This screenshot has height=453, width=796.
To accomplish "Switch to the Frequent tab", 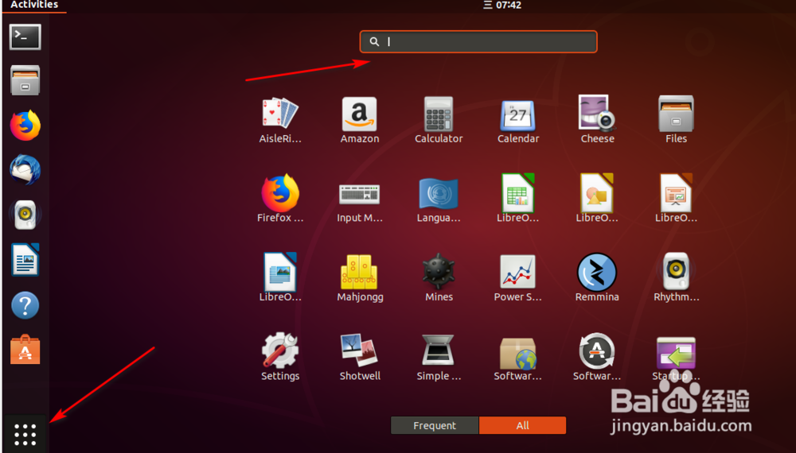I will click(435, 426).
